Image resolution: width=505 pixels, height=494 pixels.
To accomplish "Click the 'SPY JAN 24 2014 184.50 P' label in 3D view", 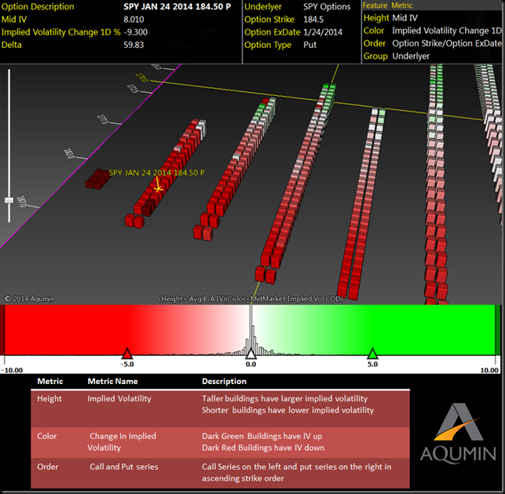I will 156,173.
